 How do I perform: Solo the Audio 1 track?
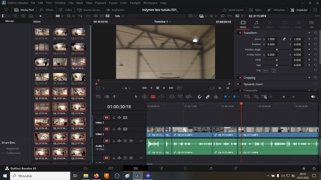click(x=125, y=141)
